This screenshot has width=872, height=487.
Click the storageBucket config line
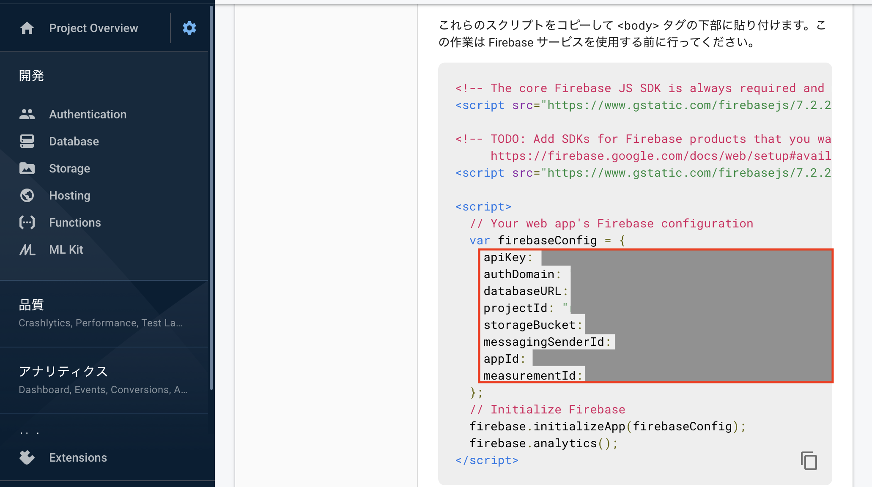(x=533, y=325)
